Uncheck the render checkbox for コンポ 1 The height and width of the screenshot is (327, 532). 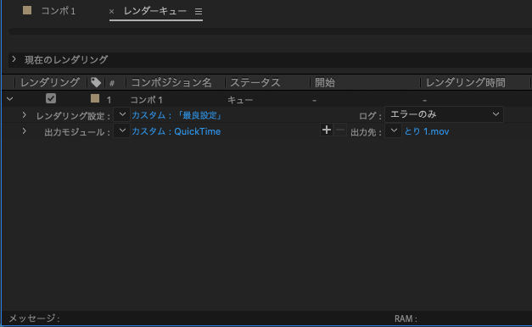click(51, 98)
